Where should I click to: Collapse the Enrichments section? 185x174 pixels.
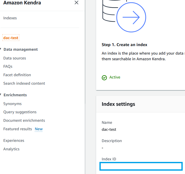pyautogui.click(x=2, y=95)
